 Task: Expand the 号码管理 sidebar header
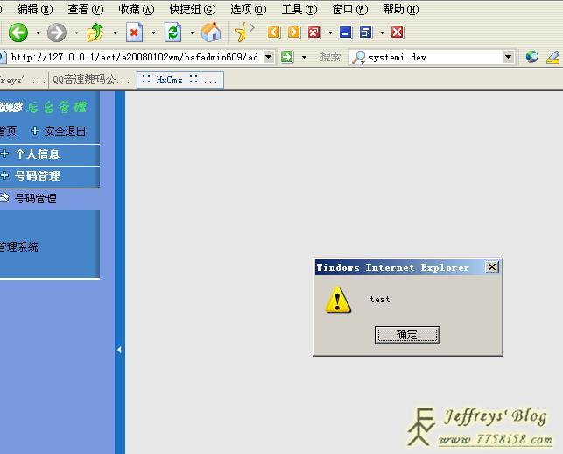(x=37, y=176)
